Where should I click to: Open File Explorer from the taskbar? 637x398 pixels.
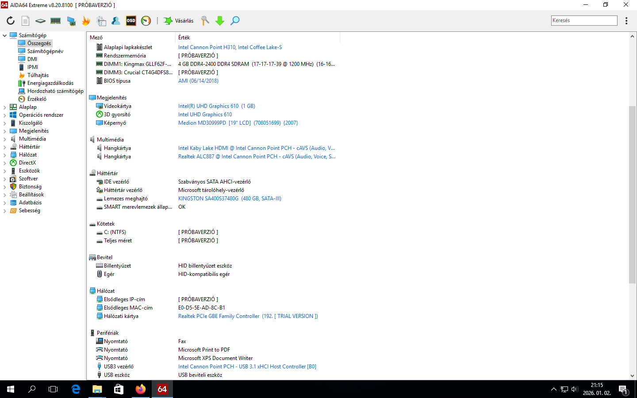(97, 389)
